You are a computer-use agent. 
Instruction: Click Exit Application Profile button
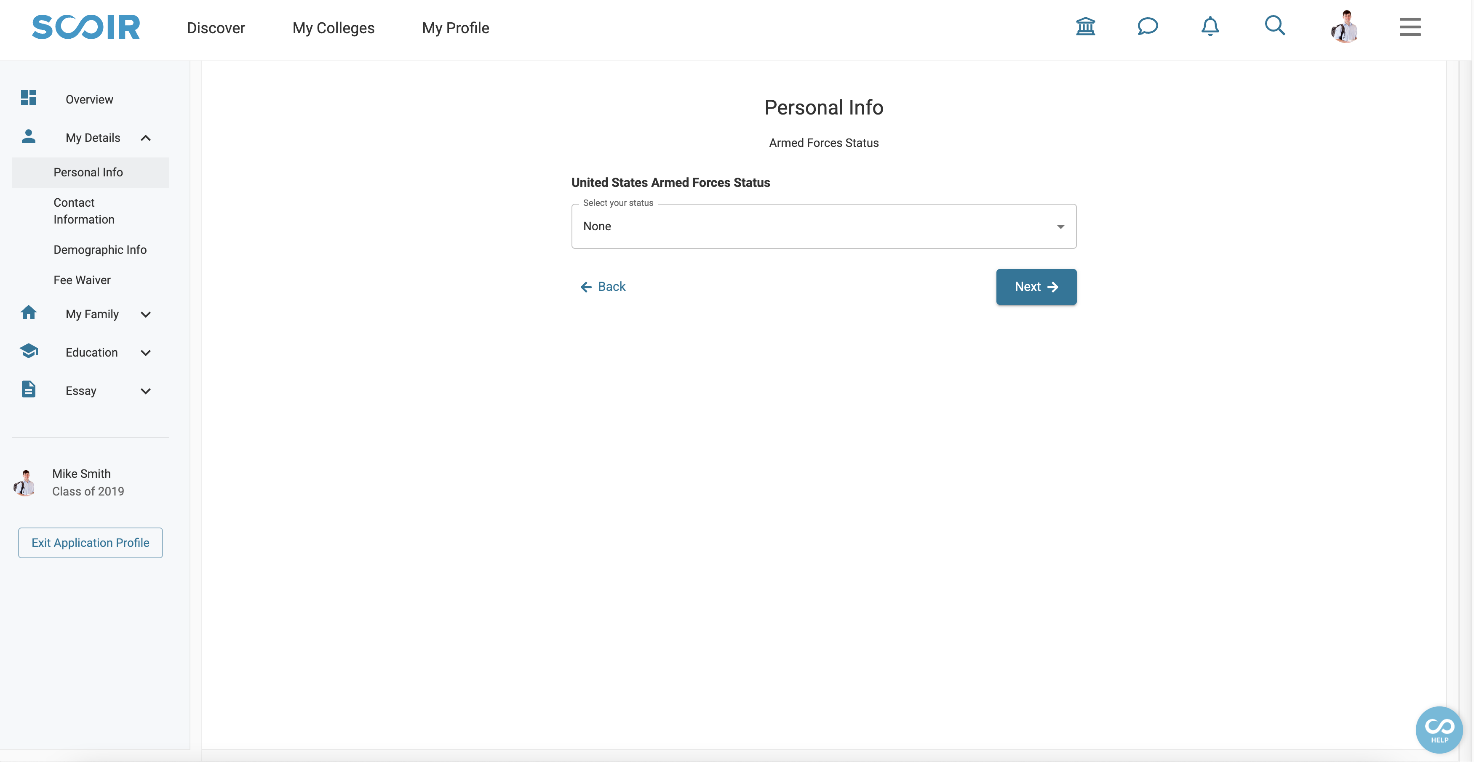[90, 542]
